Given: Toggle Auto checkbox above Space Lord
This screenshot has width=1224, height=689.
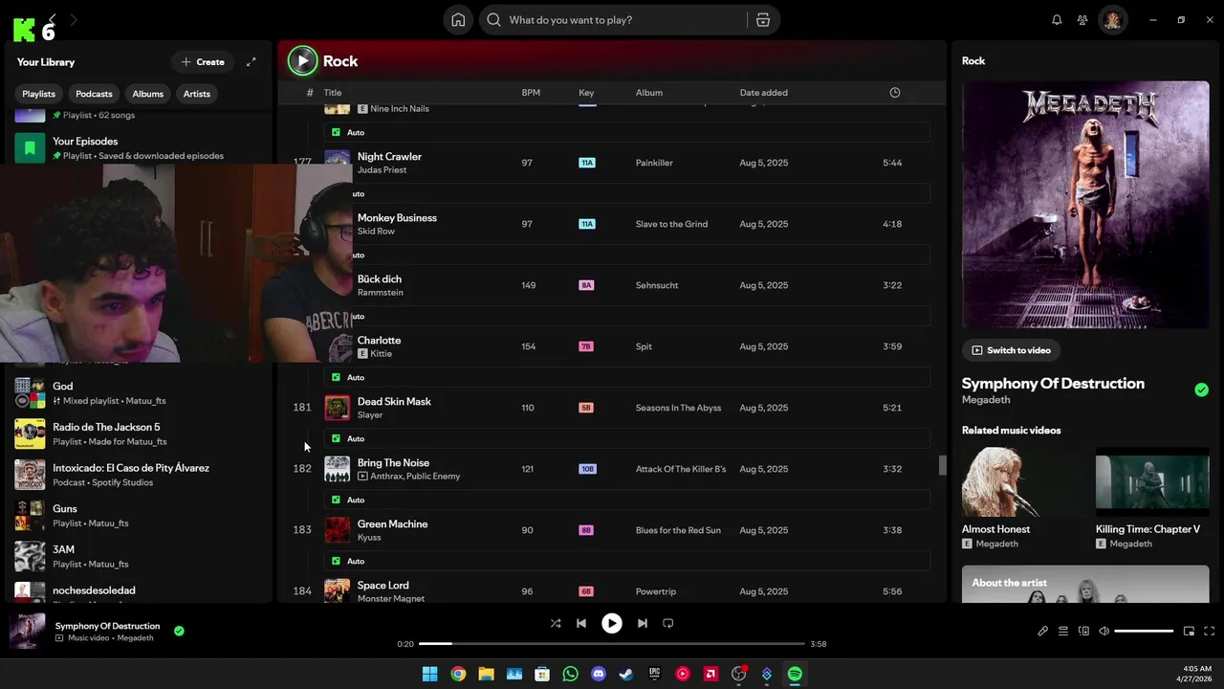Looking at the screenshot, I should [x=336, y=561].
